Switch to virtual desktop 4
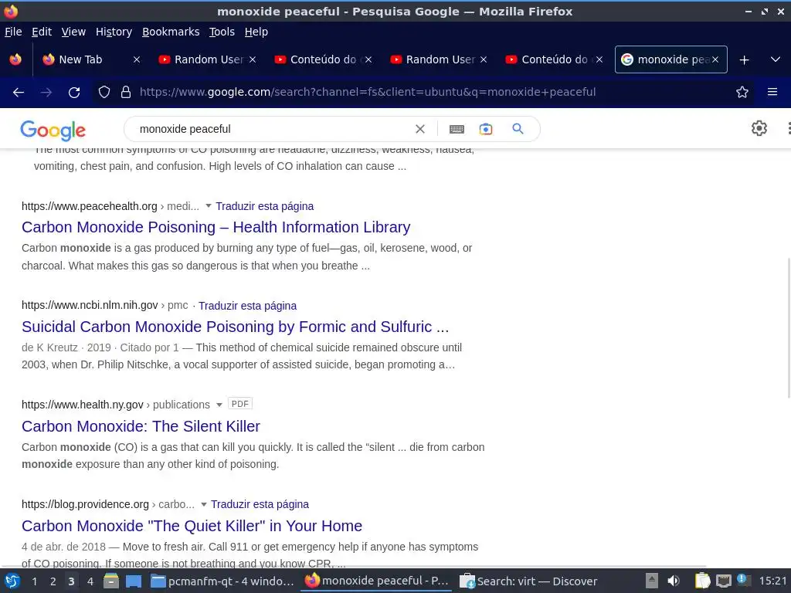The width and height of the screenshot is (791, 593). pos(90,581)
